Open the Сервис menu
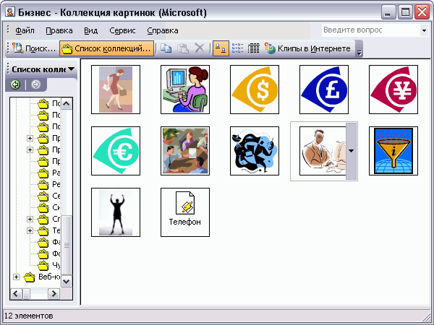434x325 pixels. click(x=122, y=30)
